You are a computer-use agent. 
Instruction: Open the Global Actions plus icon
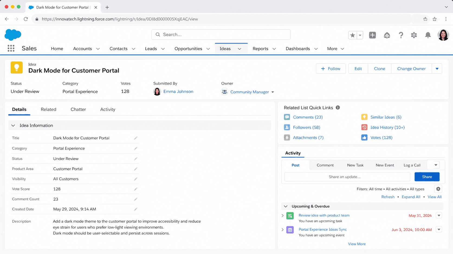(373, 35)
